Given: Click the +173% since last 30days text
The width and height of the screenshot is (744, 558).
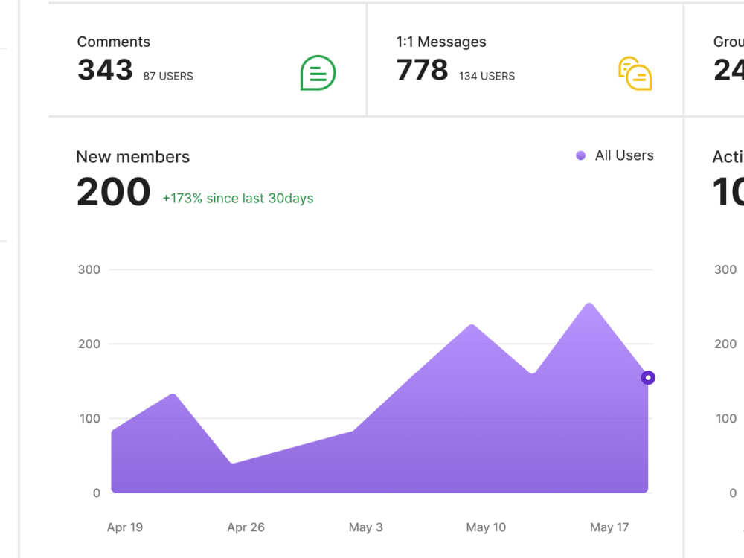Looking at the screenshot, I should 238,199.
